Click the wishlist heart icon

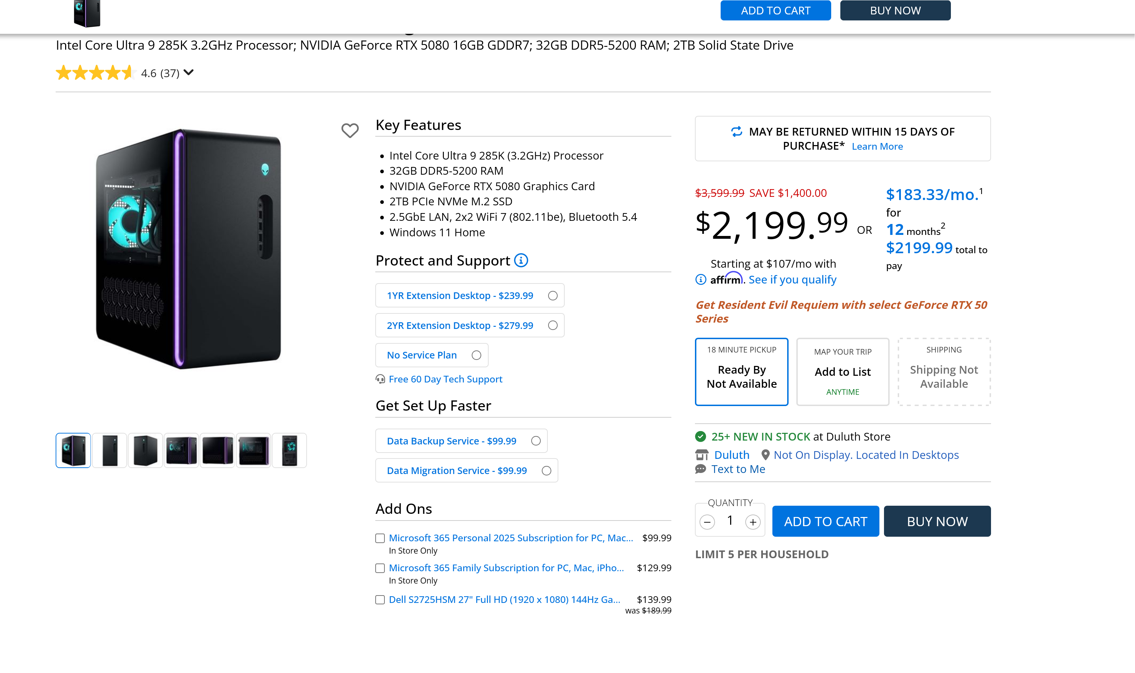(x=350, y=131)
